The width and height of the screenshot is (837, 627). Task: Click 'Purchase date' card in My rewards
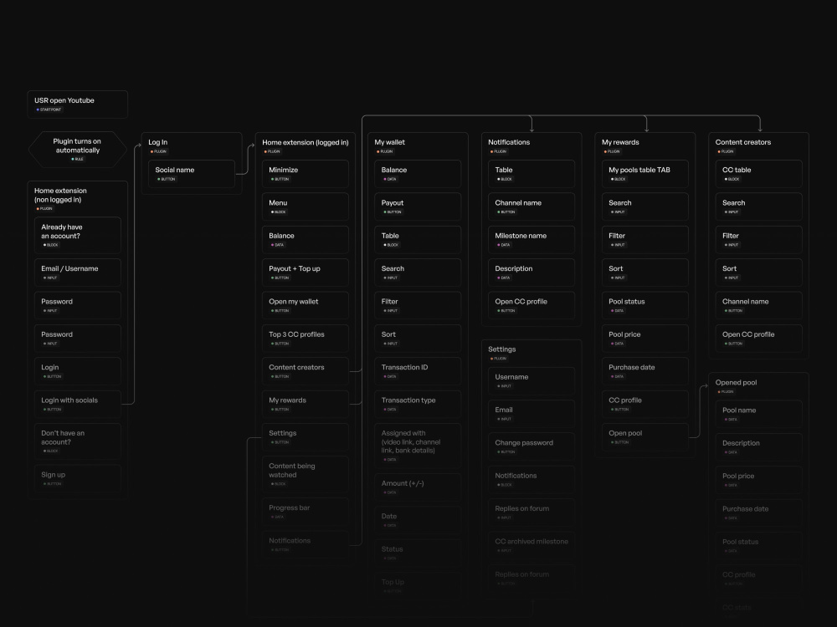tap(645, 371)
